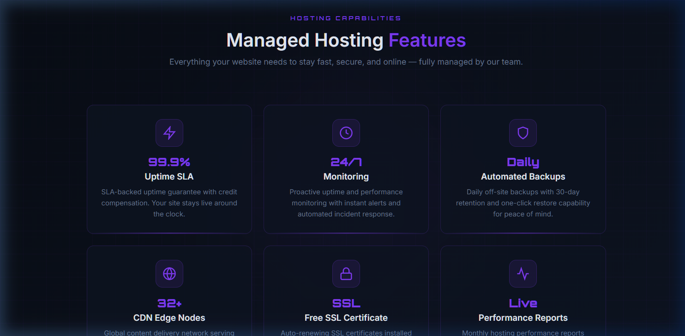Click the 'Performance Reports' card title
This screenshot has height=336, width=685.
(523, 318)
